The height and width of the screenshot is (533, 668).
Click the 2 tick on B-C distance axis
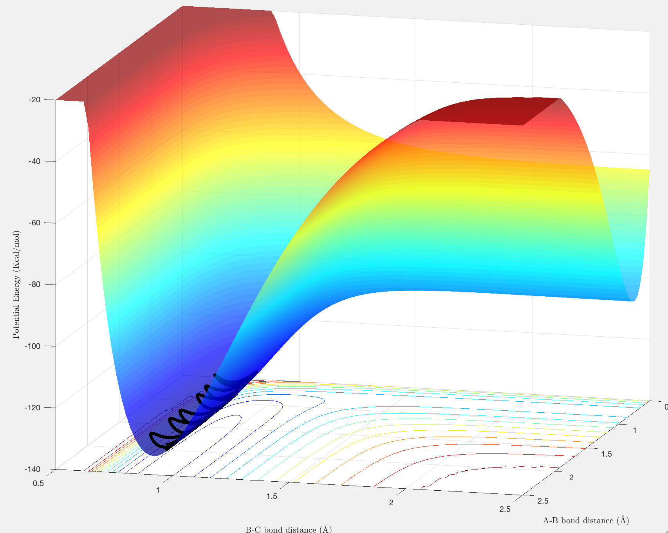point(391,502)
